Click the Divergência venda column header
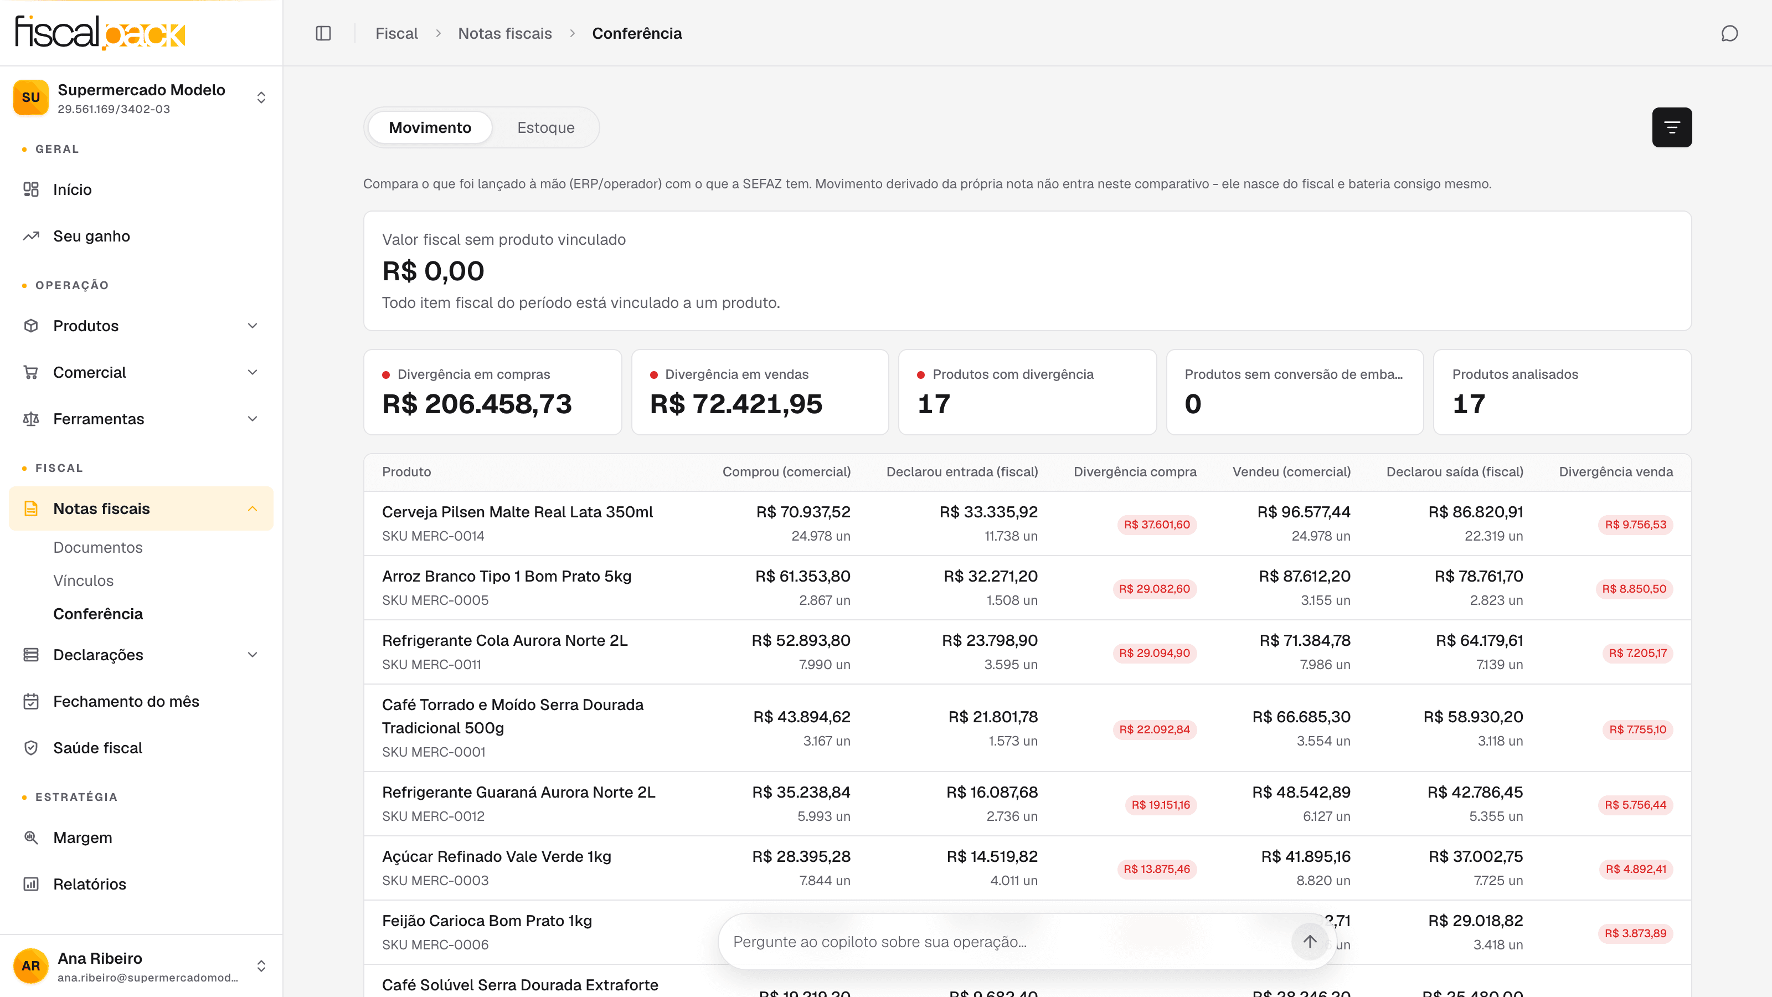The height and width of the screenshot is (997, 1772). [1616, 472]
